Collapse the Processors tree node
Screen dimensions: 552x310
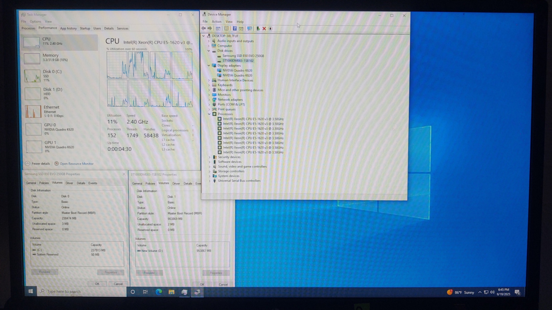(209, 114)
